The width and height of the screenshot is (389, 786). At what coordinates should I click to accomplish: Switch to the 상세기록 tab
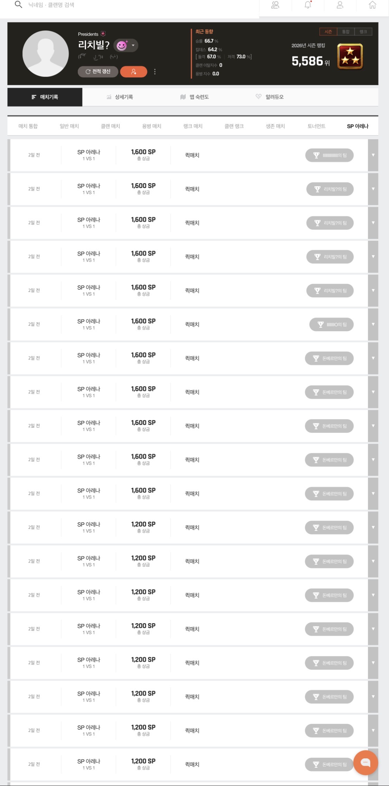point(120,97)
